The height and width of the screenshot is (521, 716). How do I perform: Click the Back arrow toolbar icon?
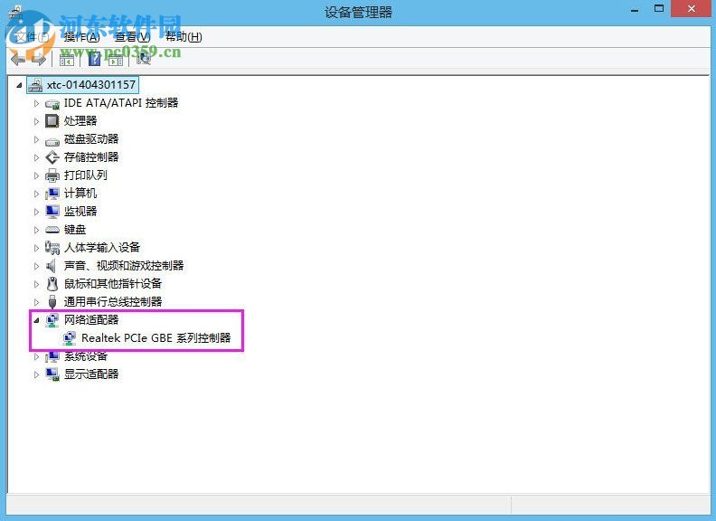[x=18, y=59]
